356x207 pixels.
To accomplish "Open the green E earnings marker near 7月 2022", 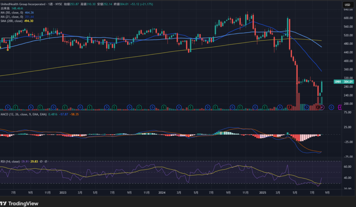I will coord(15,107).
